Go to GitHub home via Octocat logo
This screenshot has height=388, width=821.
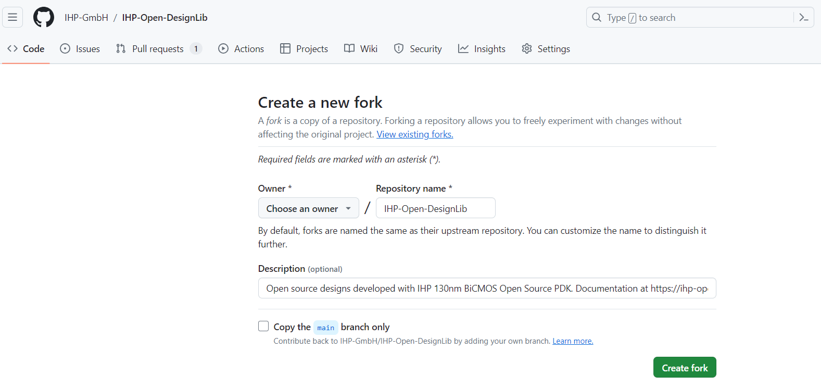click(x=44, y=17)
